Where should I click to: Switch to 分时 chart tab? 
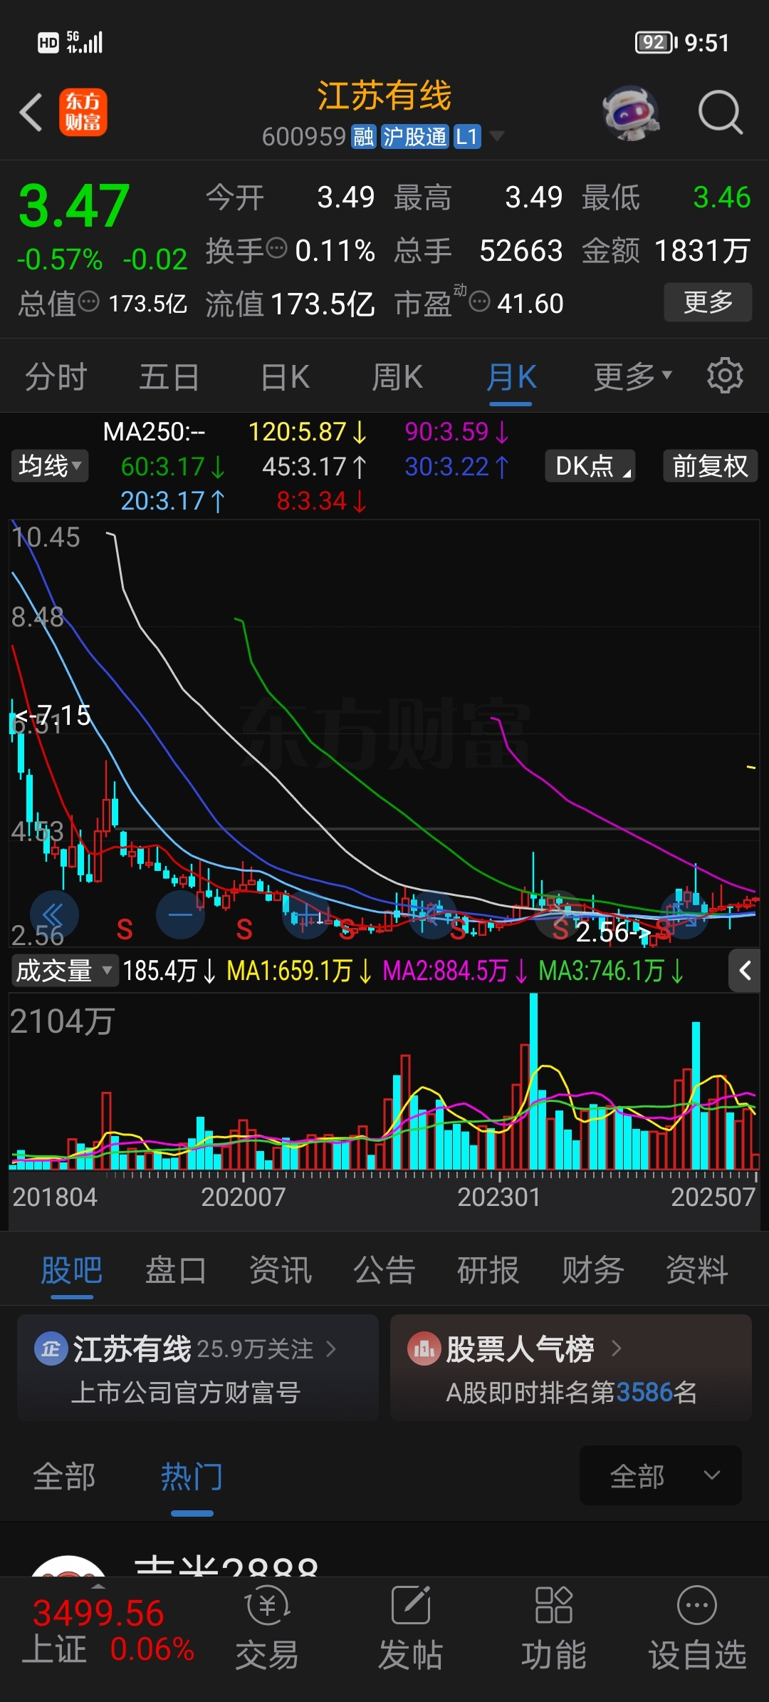pos(56,376)
